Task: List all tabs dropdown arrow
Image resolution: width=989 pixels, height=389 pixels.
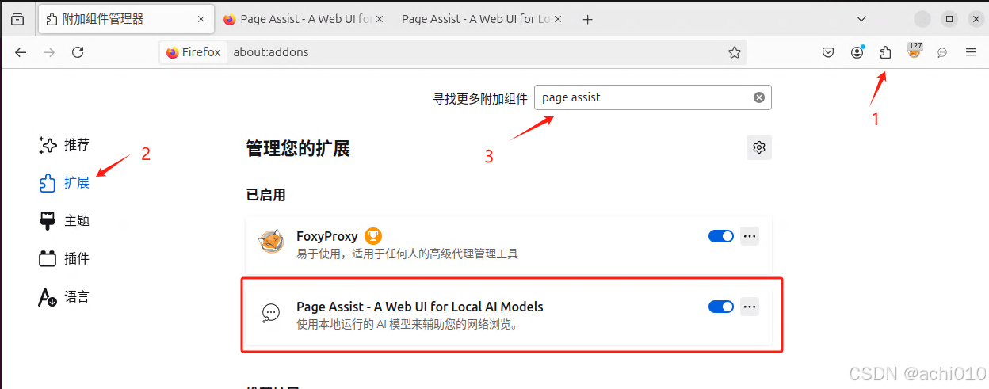Action: 862,19
